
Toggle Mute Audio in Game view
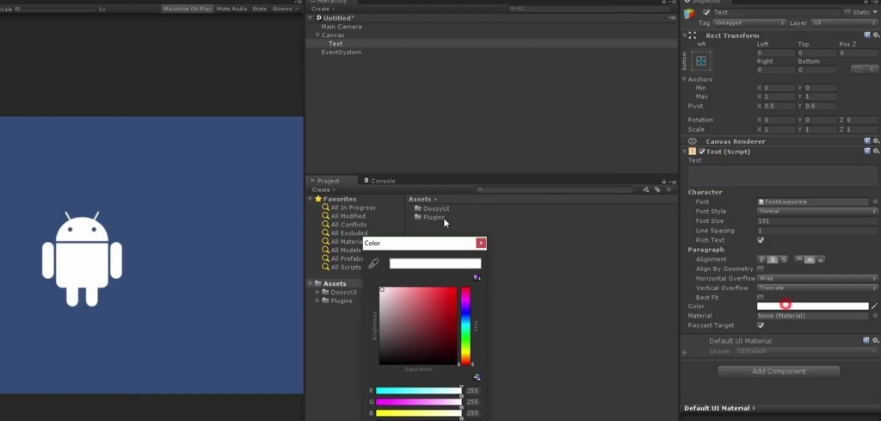(232, 9)
